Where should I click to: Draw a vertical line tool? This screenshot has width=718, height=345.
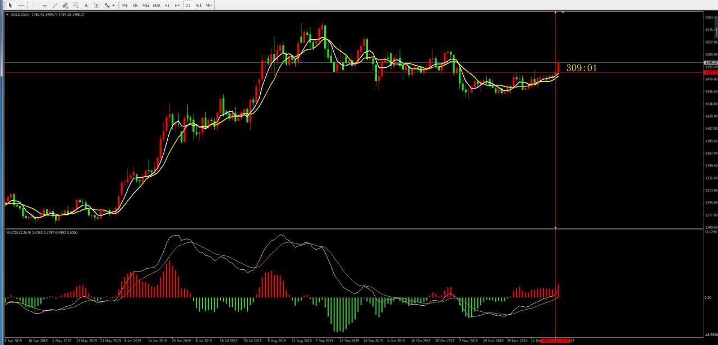click(34, 5)
